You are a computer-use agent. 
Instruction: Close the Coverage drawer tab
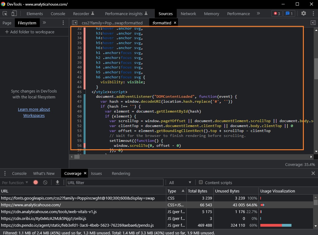(85, 173)
